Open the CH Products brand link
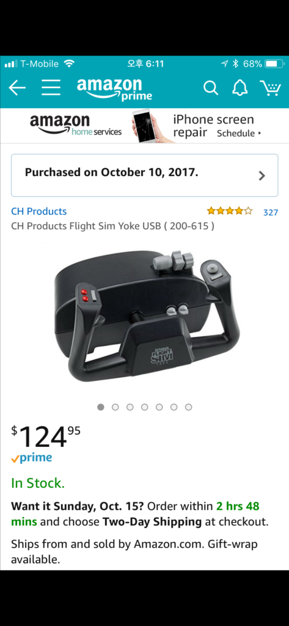289x626 pixels. pos(38,211)
